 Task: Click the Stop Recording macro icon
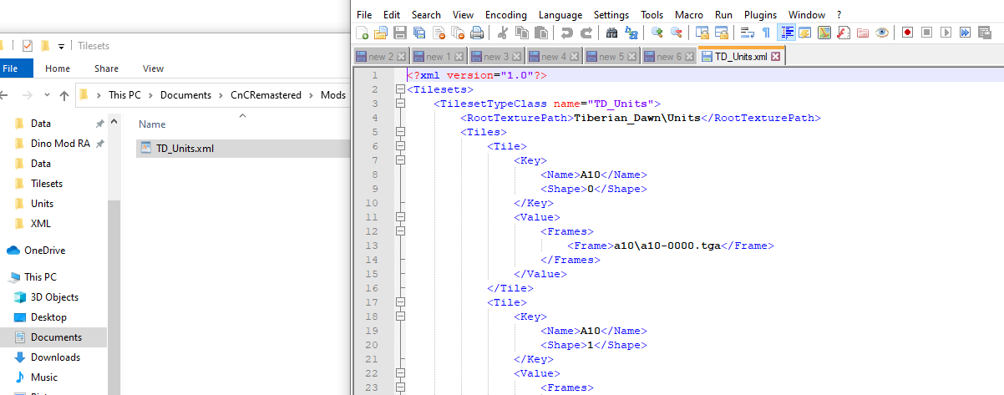pyautogui.click(x=927, y=33)
